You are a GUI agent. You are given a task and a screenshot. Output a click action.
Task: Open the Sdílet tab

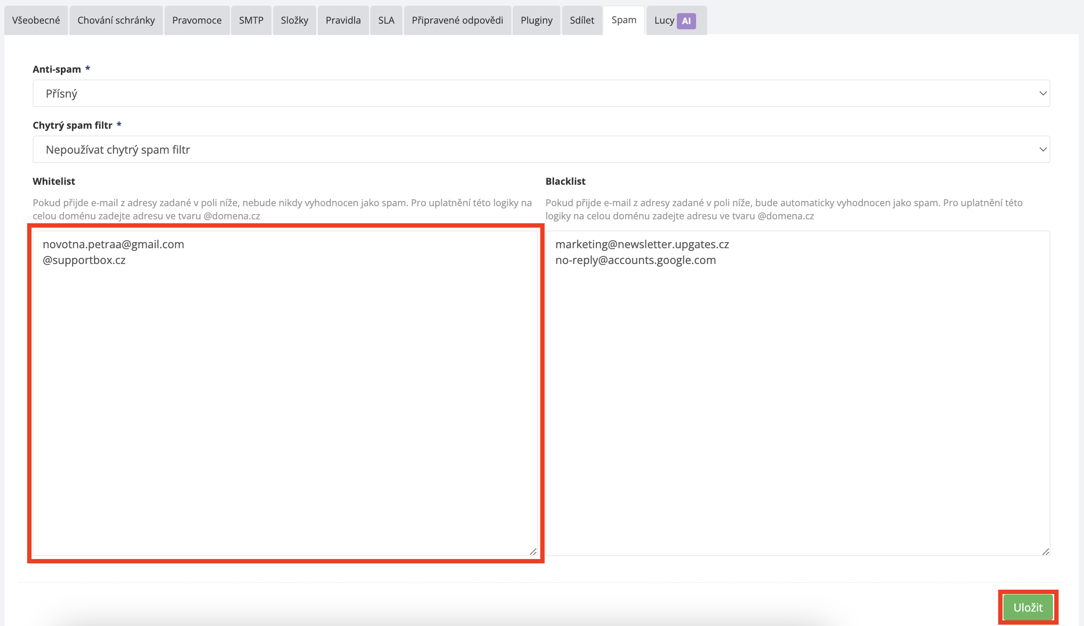coord(582,20)
